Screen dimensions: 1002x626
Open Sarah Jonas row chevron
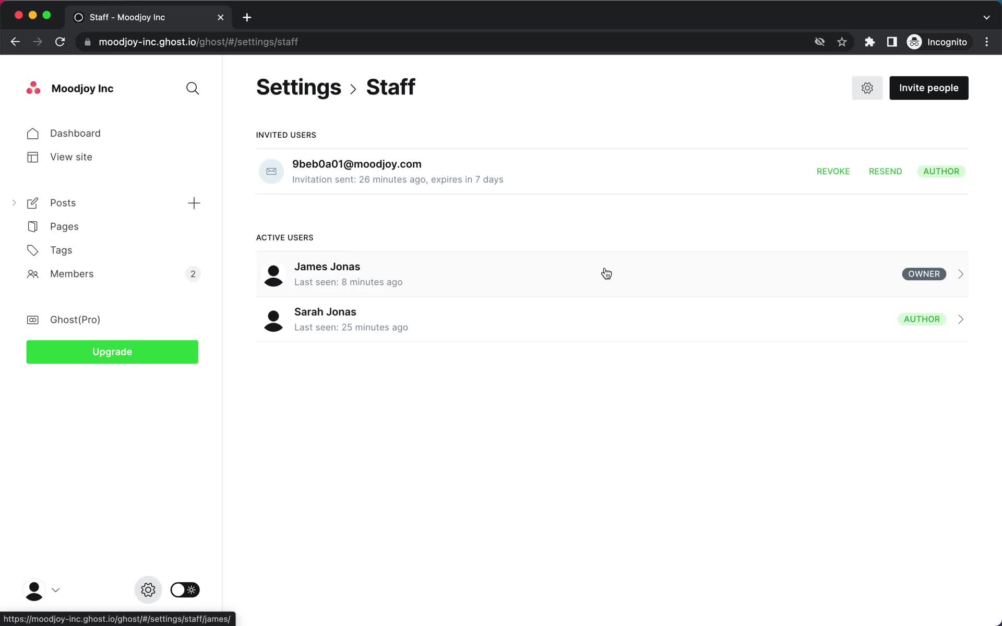click(x=961, y=319)
